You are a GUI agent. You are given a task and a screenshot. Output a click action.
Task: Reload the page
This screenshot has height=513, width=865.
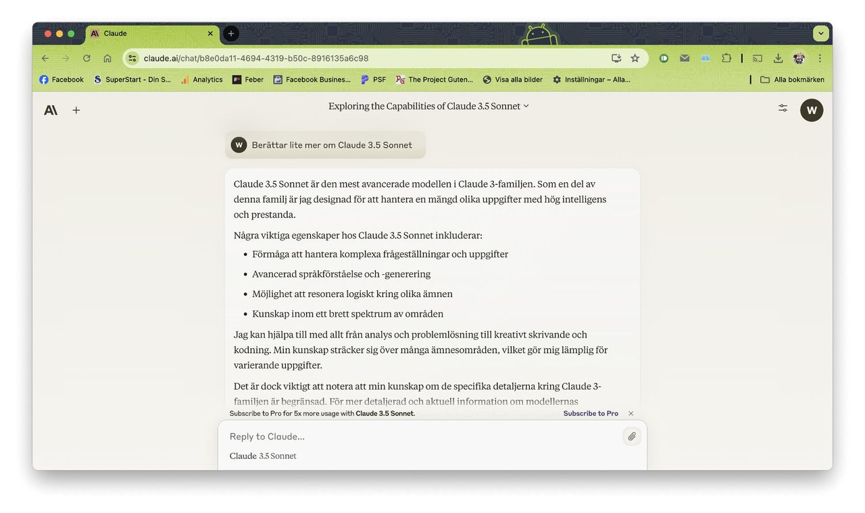click(86, 58)
